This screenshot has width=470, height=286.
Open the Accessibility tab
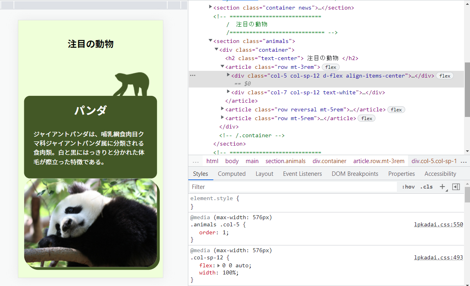(x=440, y=174)
